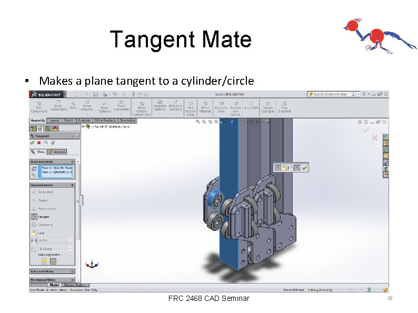Viewport: 418px width, 313px height.
Task: Select the Coincident mate option
Action: 42,192
